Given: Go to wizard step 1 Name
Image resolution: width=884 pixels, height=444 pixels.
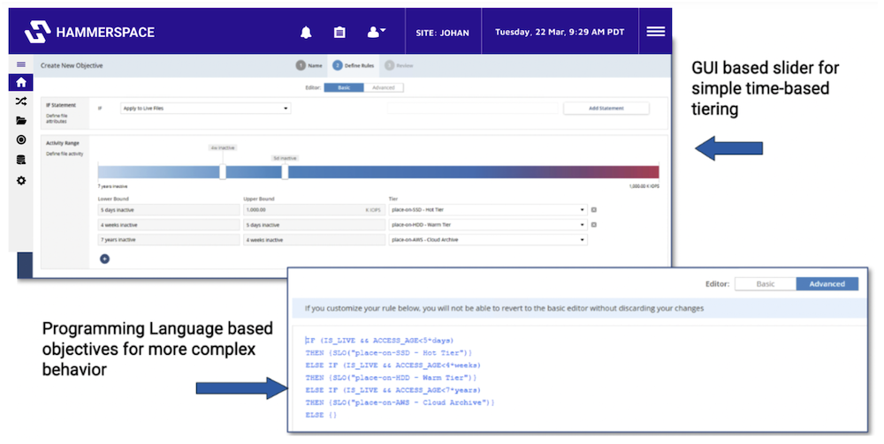Looking at the screenshot, I should [309, 65].
